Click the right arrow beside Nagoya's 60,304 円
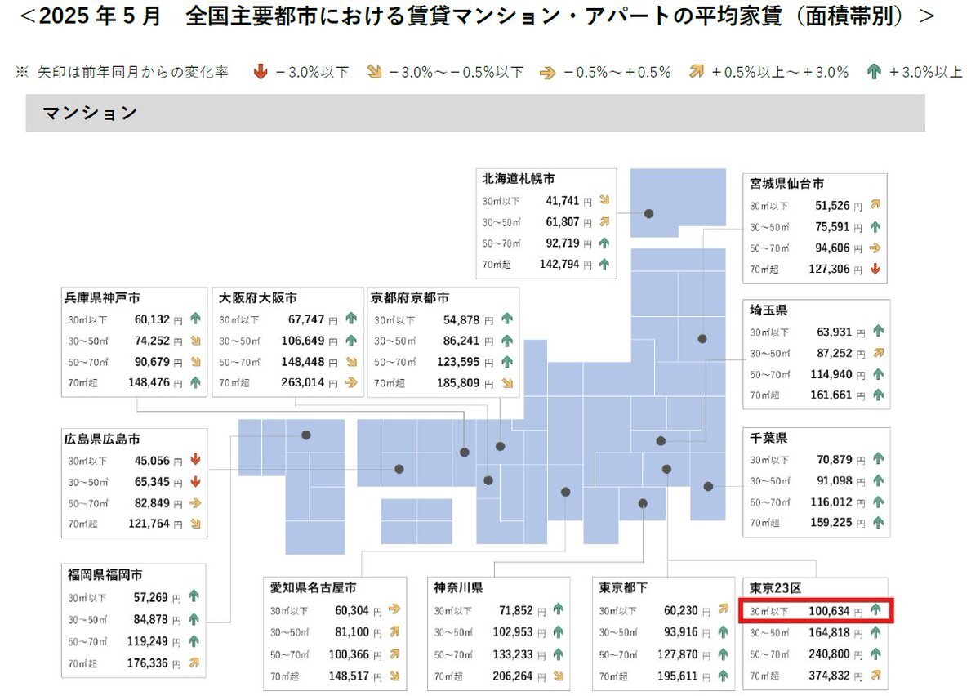Viewport: 980px width, 696px height. point(394,609)
